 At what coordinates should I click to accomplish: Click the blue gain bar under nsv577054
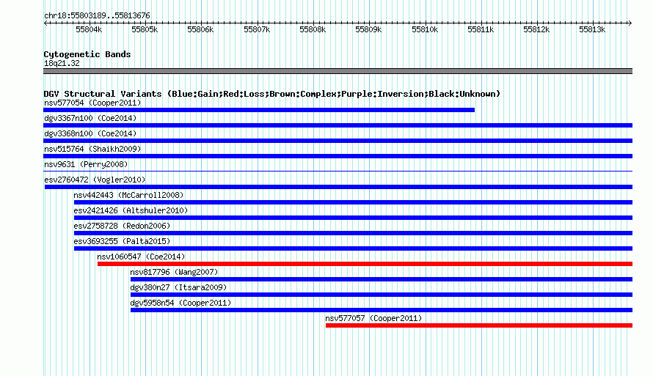(259, 110)
